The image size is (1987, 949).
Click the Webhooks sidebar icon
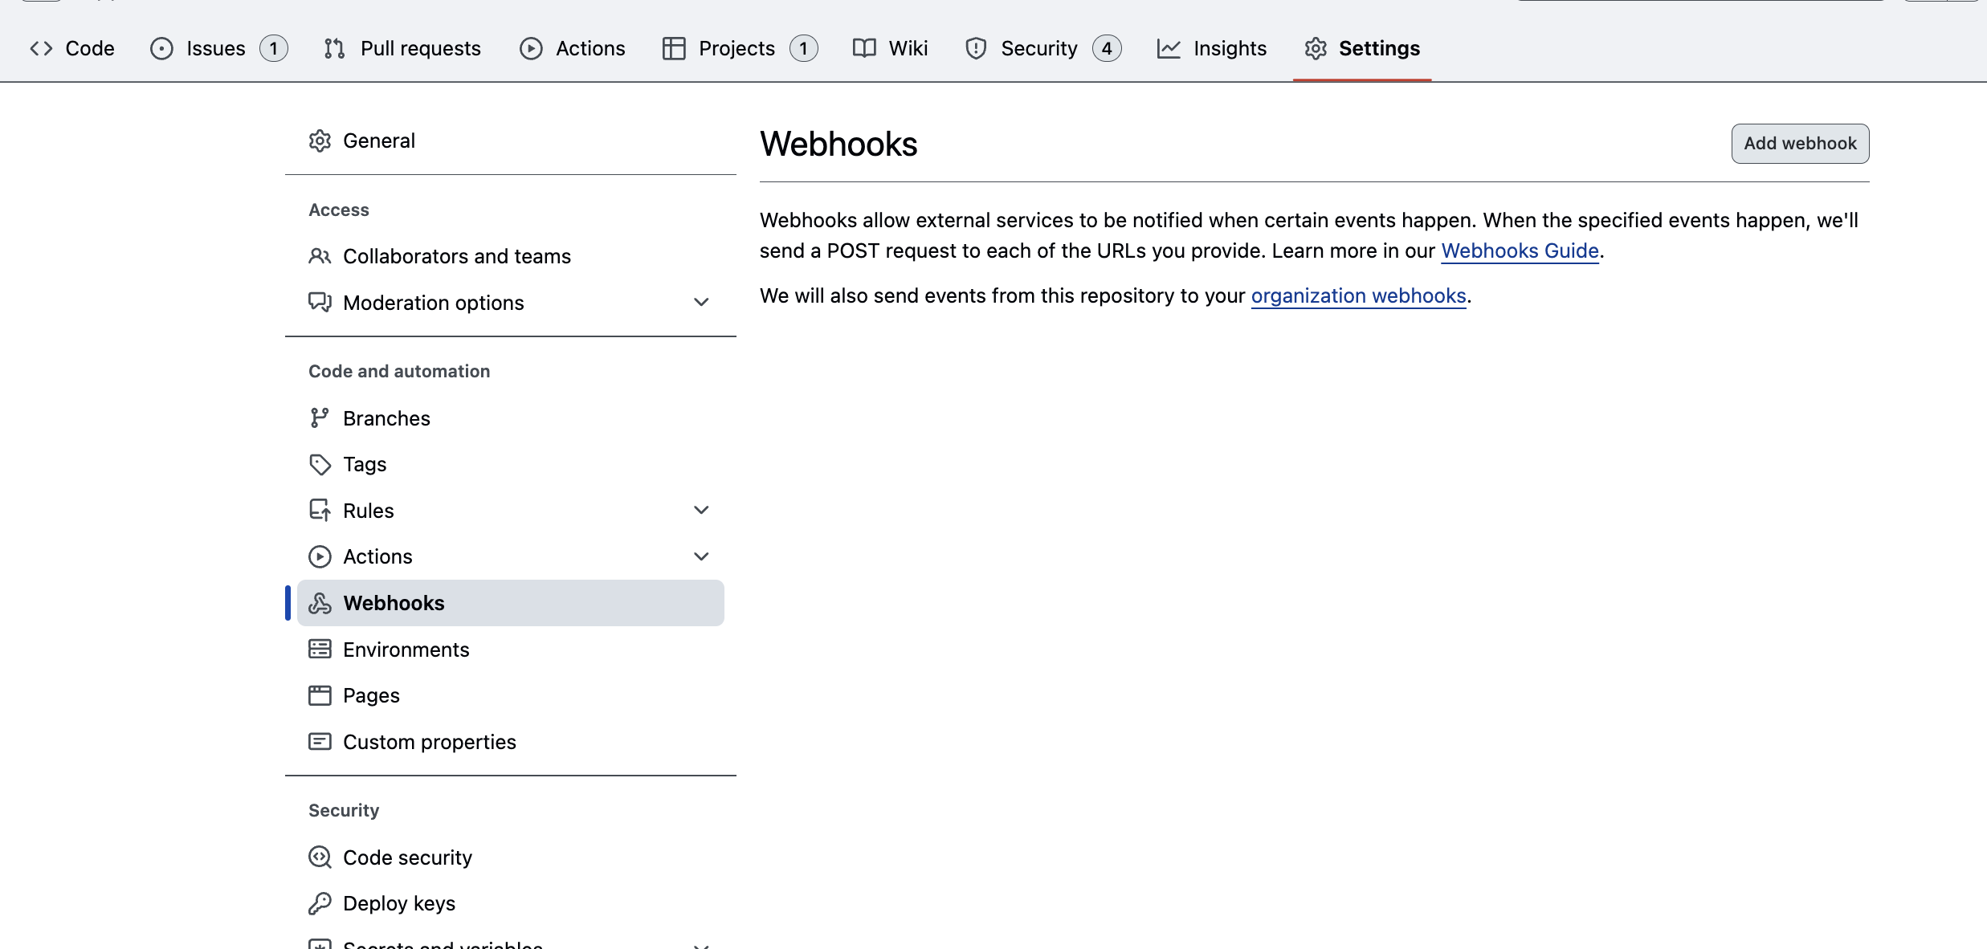tap(320, 603)
